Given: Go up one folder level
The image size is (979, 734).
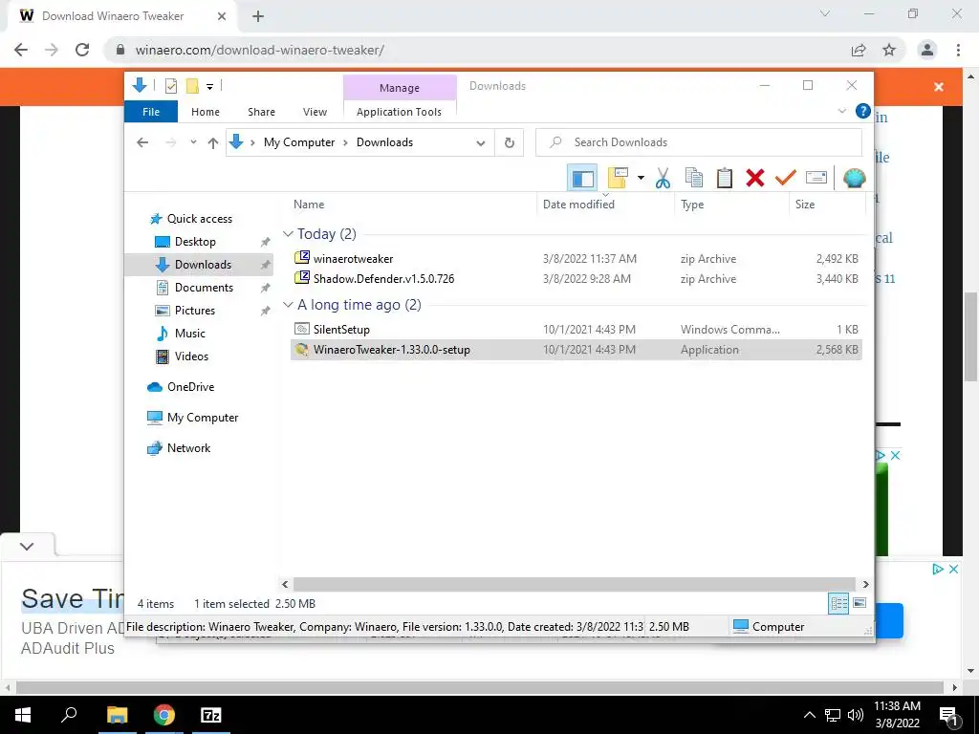Looking at the screenshot, I should [x=213, y=143].
